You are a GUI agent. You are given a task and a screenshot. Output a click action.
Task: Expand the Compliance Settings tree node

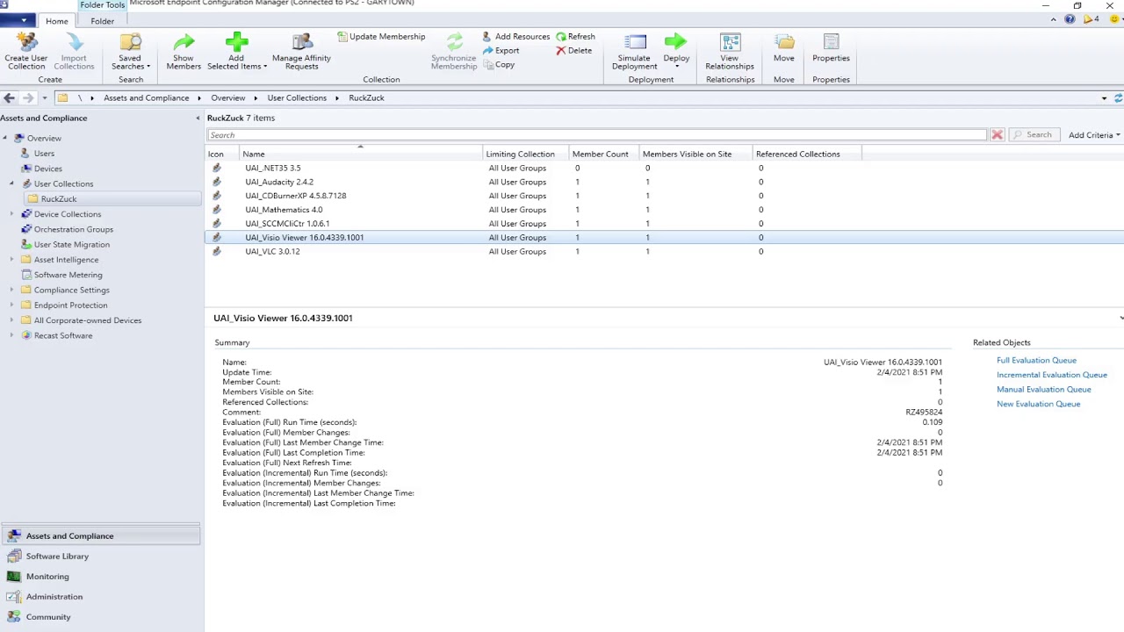[x=12, y=290]
